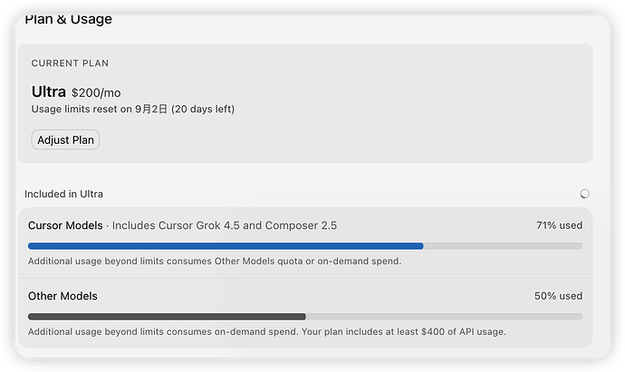This screenshot has height=372, width=625.
Task: Click the 71% used indicator
Action: pyautogui.click(x=559, y=225)
